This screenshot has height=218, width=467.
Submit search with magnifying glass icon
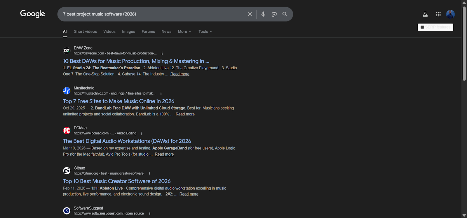point(285,14)
